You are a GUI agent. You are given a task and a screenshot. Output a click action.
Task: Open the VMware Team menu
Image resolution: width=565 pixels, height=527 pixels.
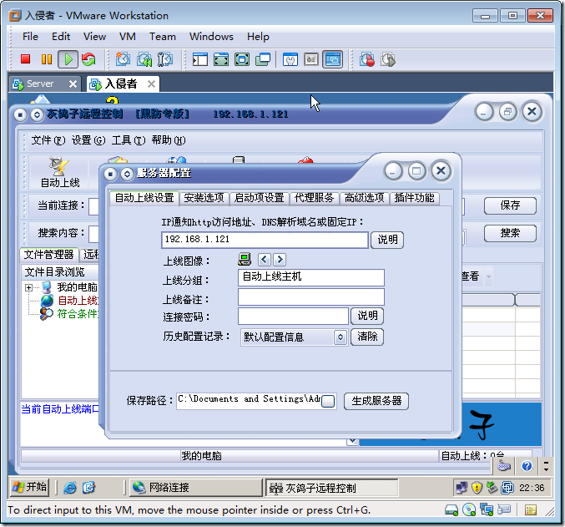click(x=163, y=37)
